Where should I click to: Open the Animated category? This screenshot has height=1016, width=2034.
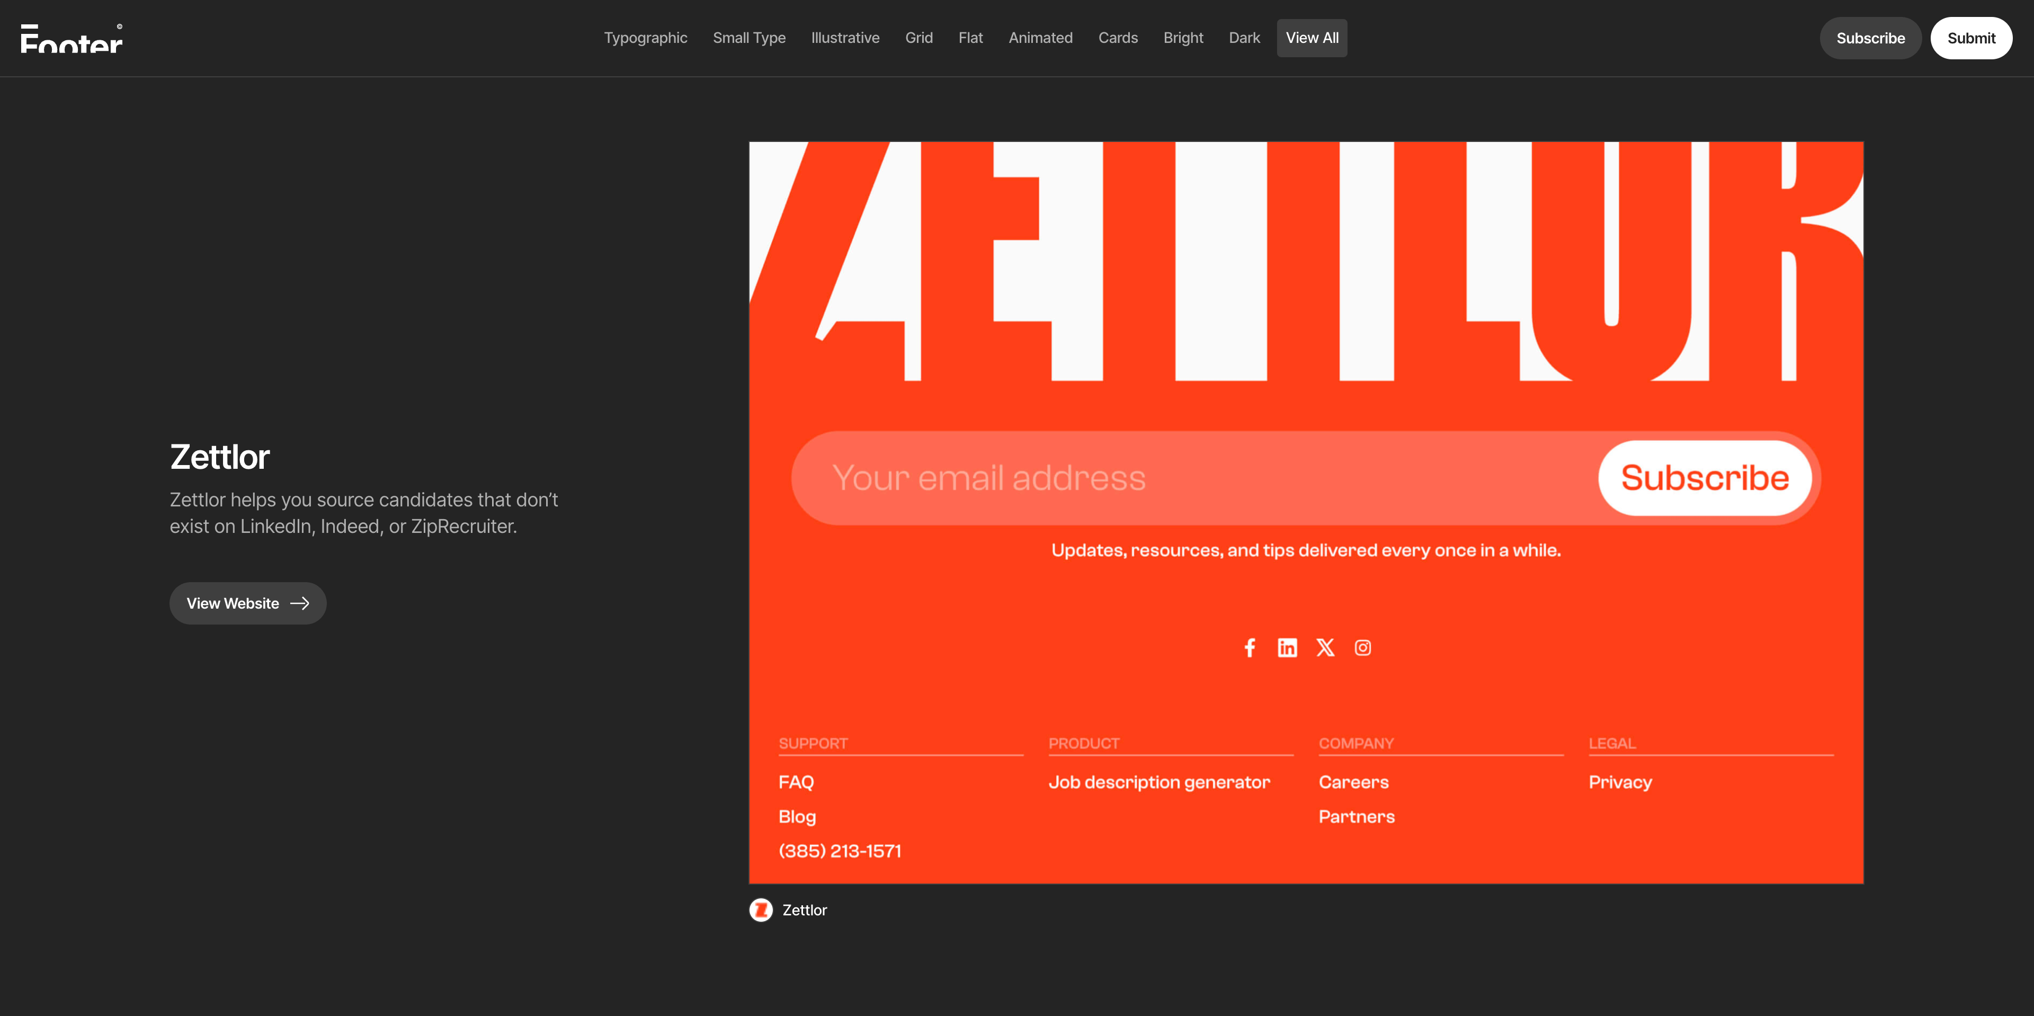[1040, 38]
